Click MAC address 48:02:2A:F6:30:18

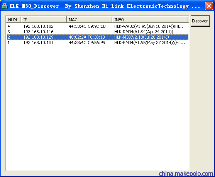(87, 37)
